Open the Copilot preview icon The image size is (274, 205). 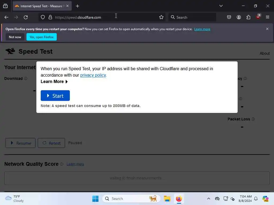point(265,199)
